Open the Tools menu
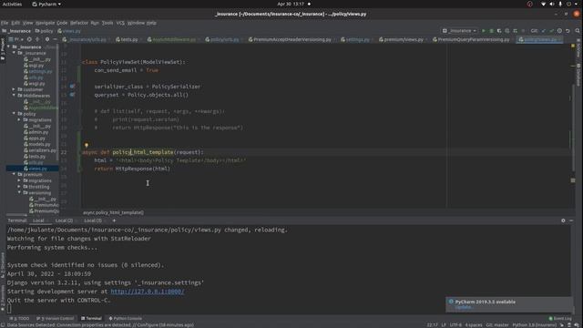 coord(107,23)
